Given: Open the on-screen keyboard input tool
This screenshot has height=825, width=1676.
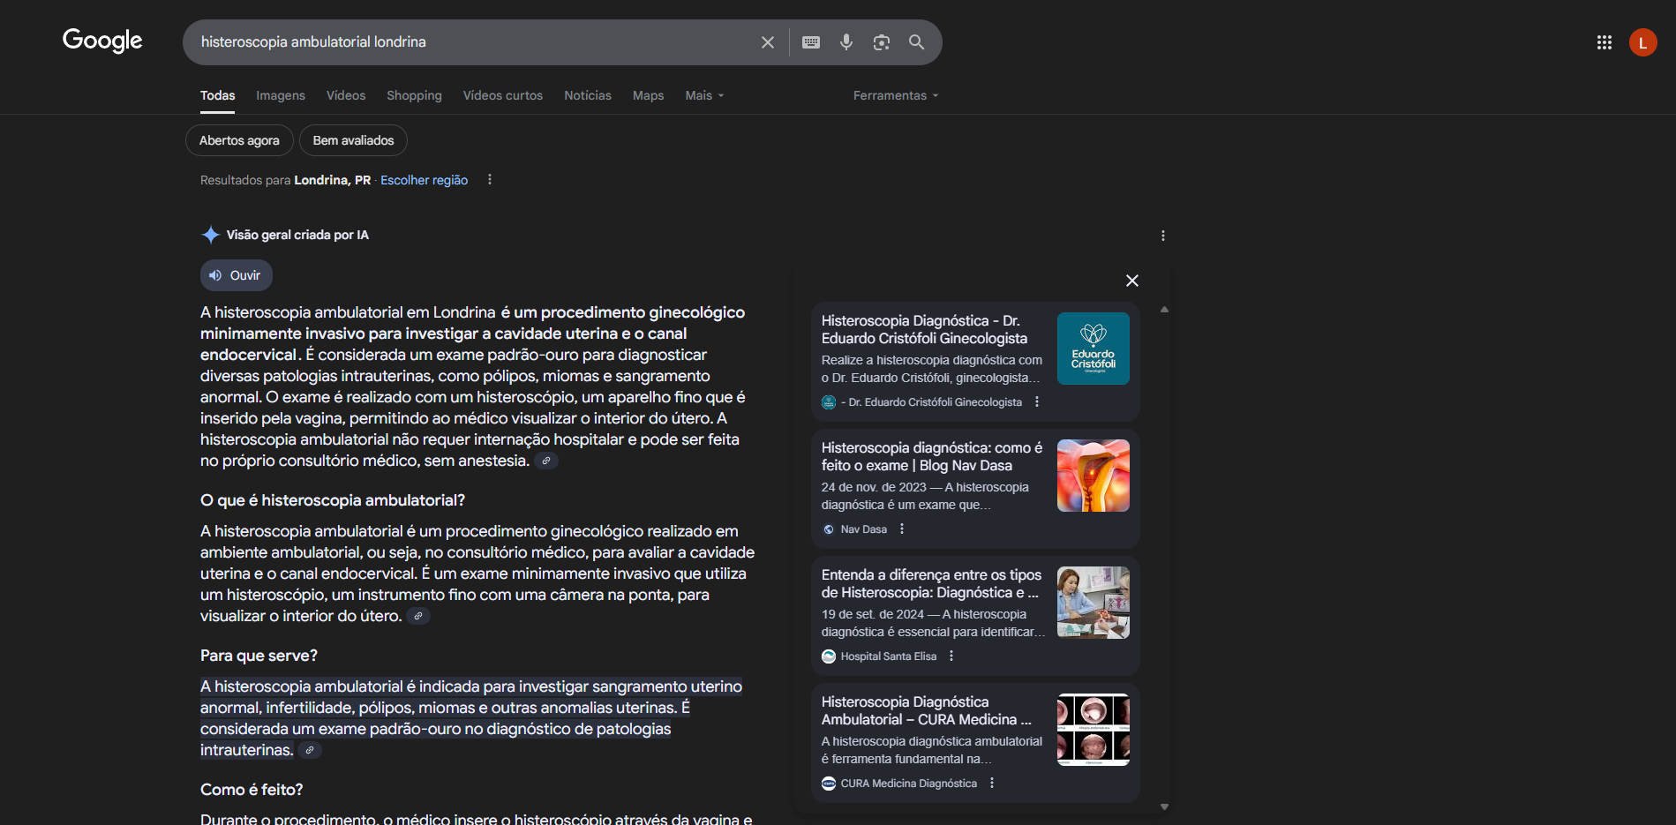Looking at the screenshot, I should 811,42.
